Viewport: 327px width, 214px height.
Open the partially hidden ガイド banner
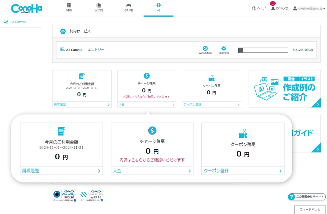pos(306,134)
